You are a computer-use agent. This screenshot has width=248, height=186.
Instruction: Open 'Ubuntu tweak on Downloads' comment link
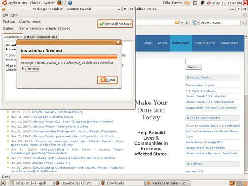(205, 148)
